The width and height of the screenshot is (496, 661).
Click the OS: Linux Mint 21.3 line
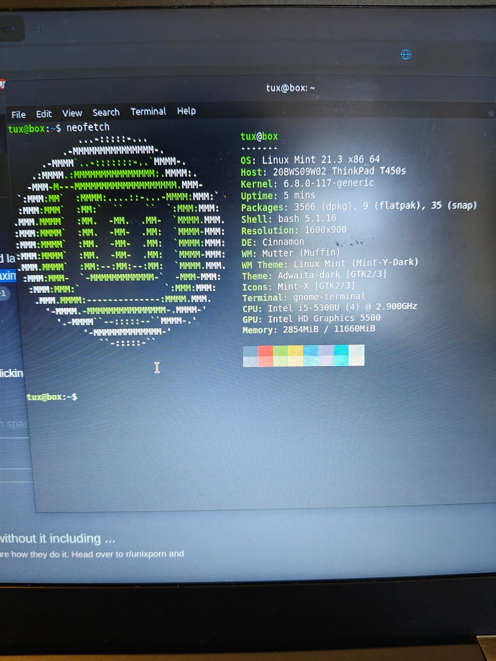[310, 160]
